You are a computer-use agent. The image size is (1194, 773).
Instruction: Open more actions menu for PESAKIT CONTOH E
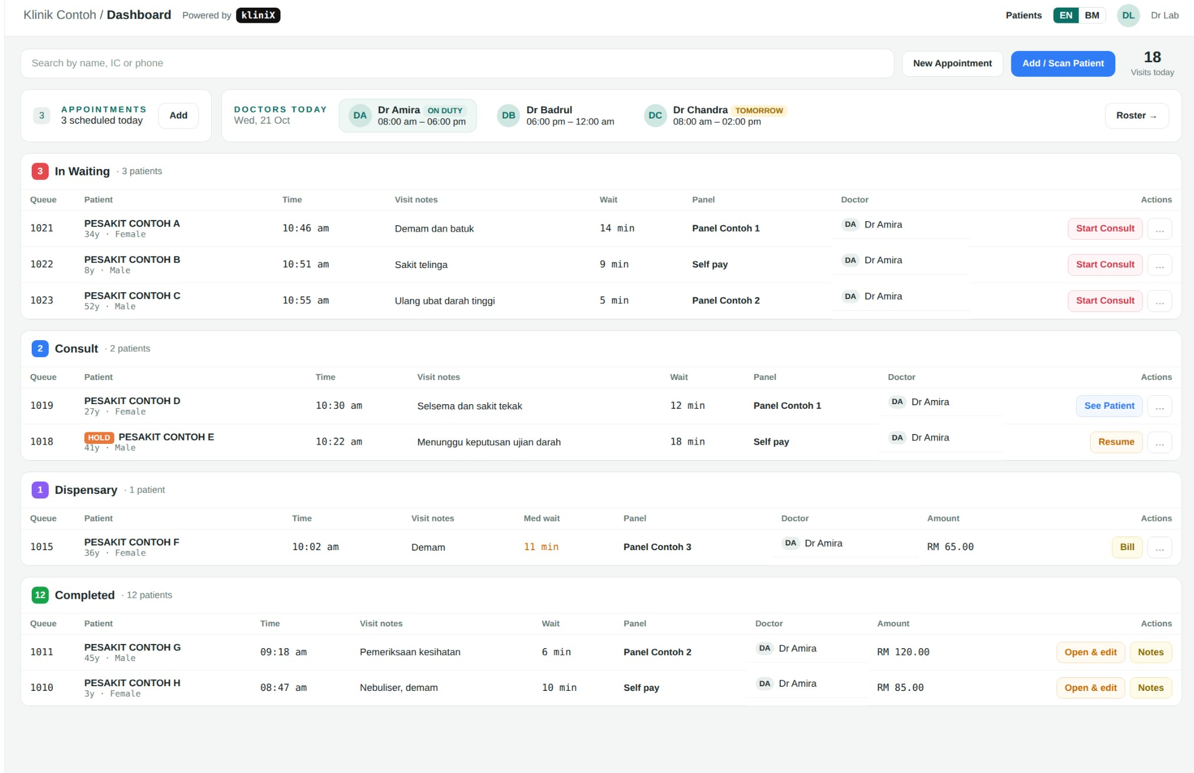1159,442
